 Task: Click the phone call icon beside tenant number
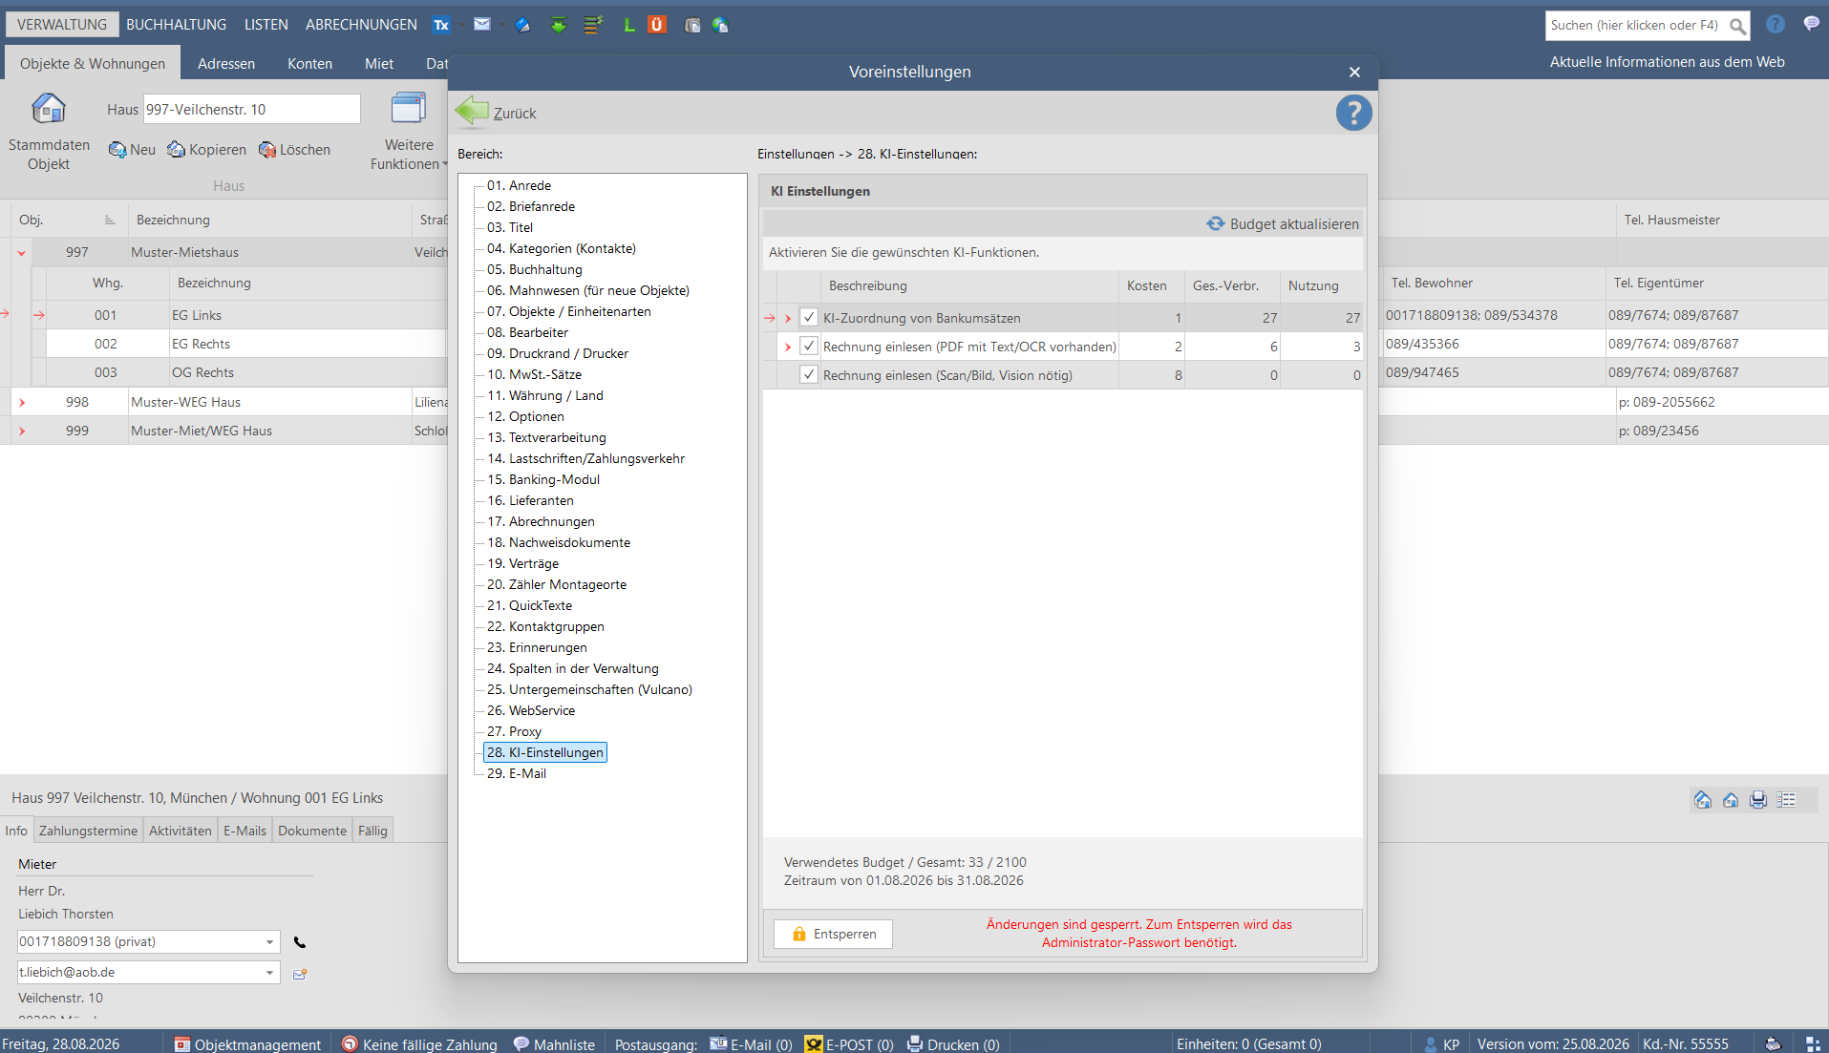click(300, 942)
